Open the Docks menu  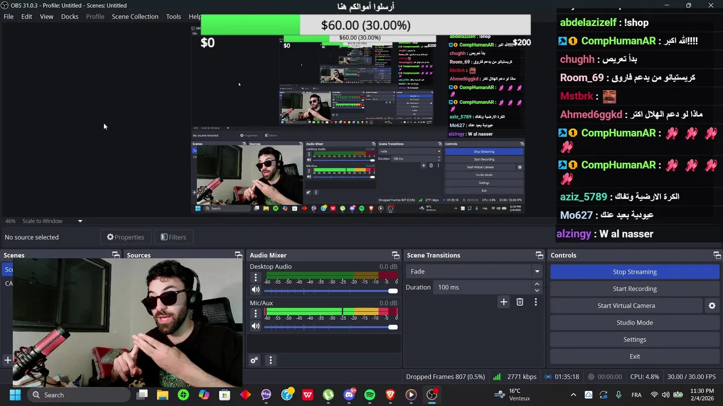pyautogui.click(x=69, y=16)
